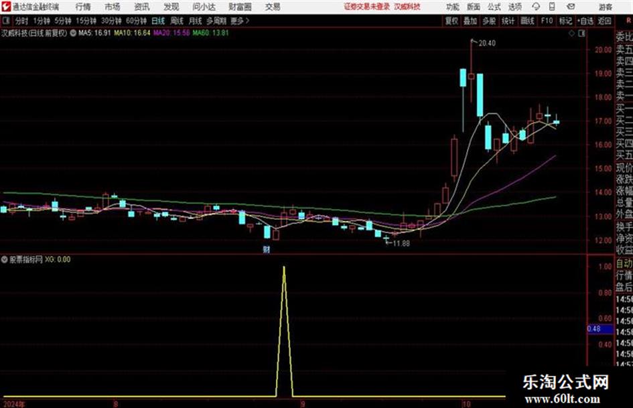
Task: Open the 公式 menu
Action: (x=494, y=7)
